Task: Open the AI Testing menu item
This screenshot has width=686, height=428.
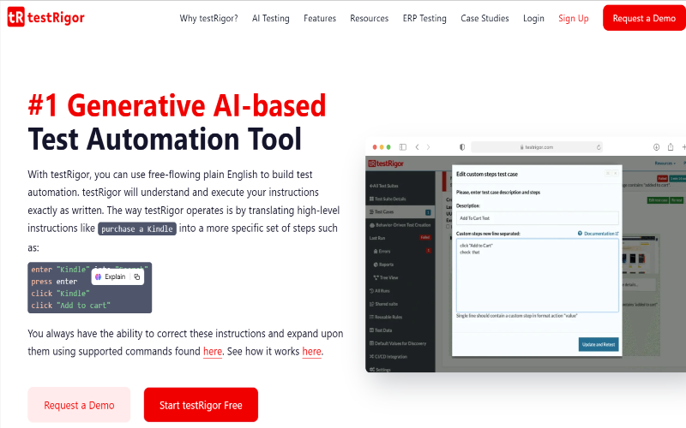Action: [x=271, y=18]
